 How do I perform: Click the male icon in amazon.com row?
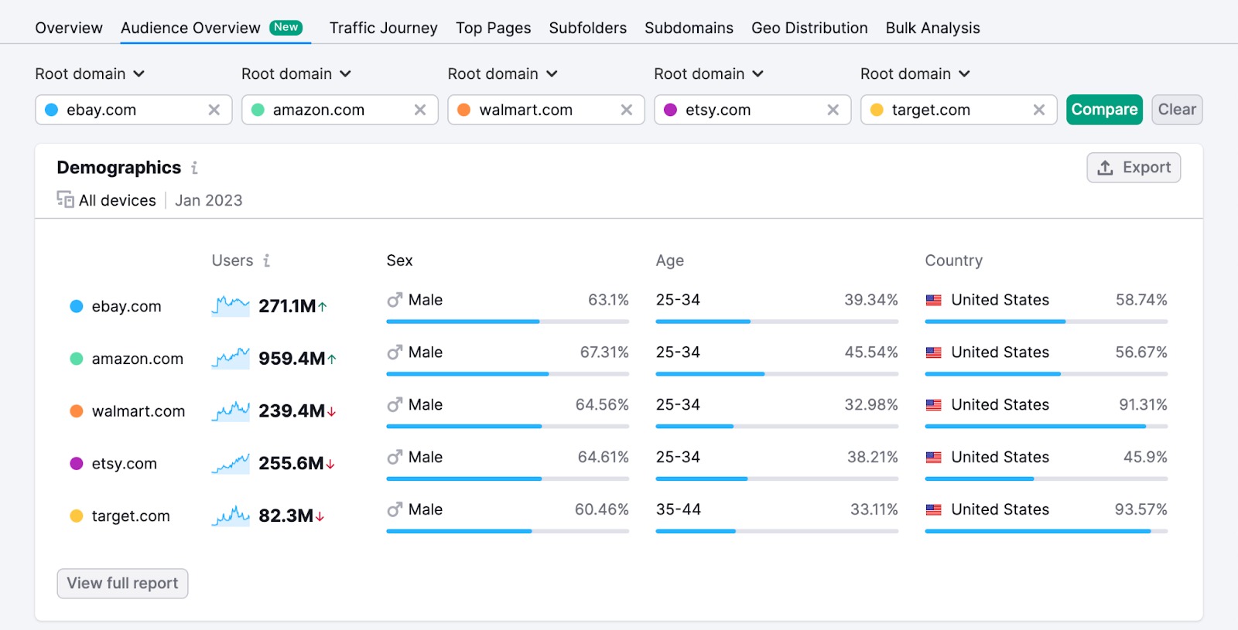tap(395, 352)
